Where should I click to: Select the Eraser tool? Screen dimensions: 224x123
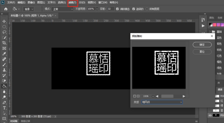4,81
